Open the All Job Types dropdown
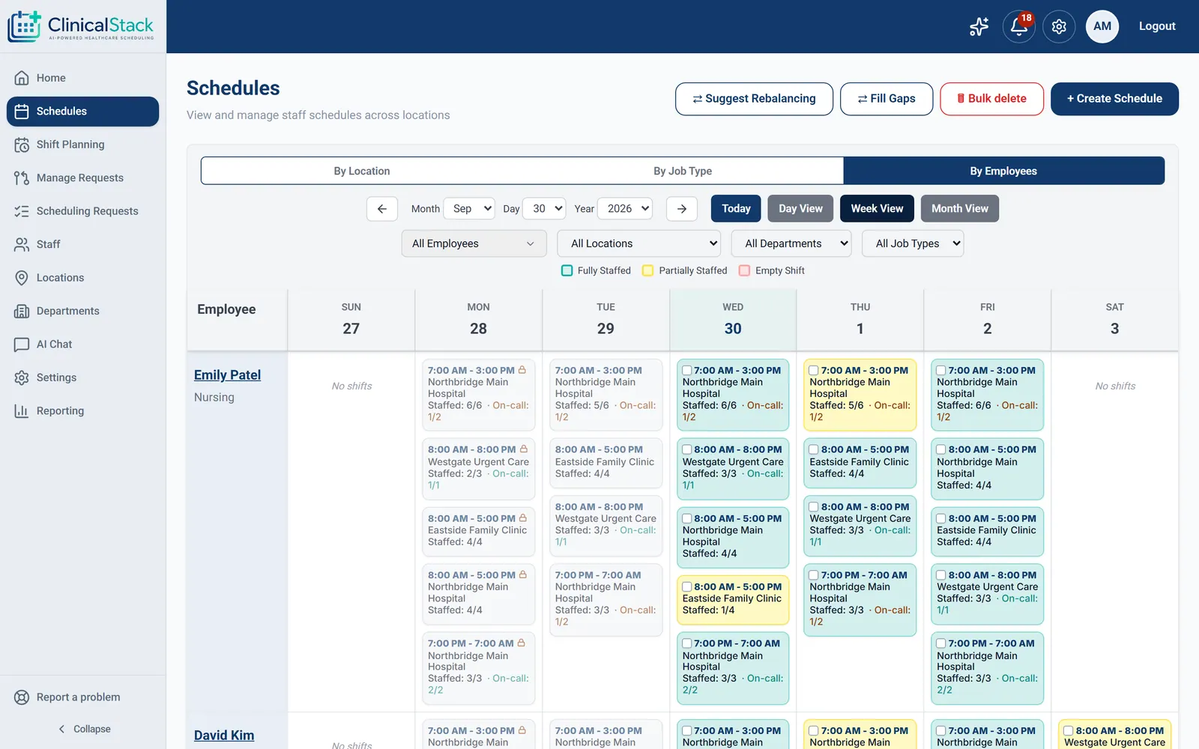1199x749 pixels. [x=913, y=243]
